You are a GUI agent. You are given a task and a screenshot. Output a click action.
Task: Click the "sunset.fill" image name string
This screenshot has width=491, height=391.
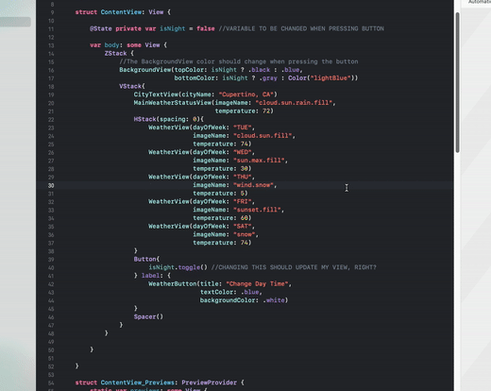coord(257,210)
